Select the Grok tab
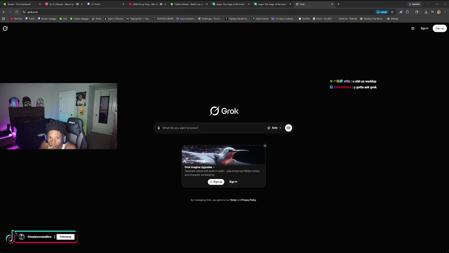 [x=314, y=4]
